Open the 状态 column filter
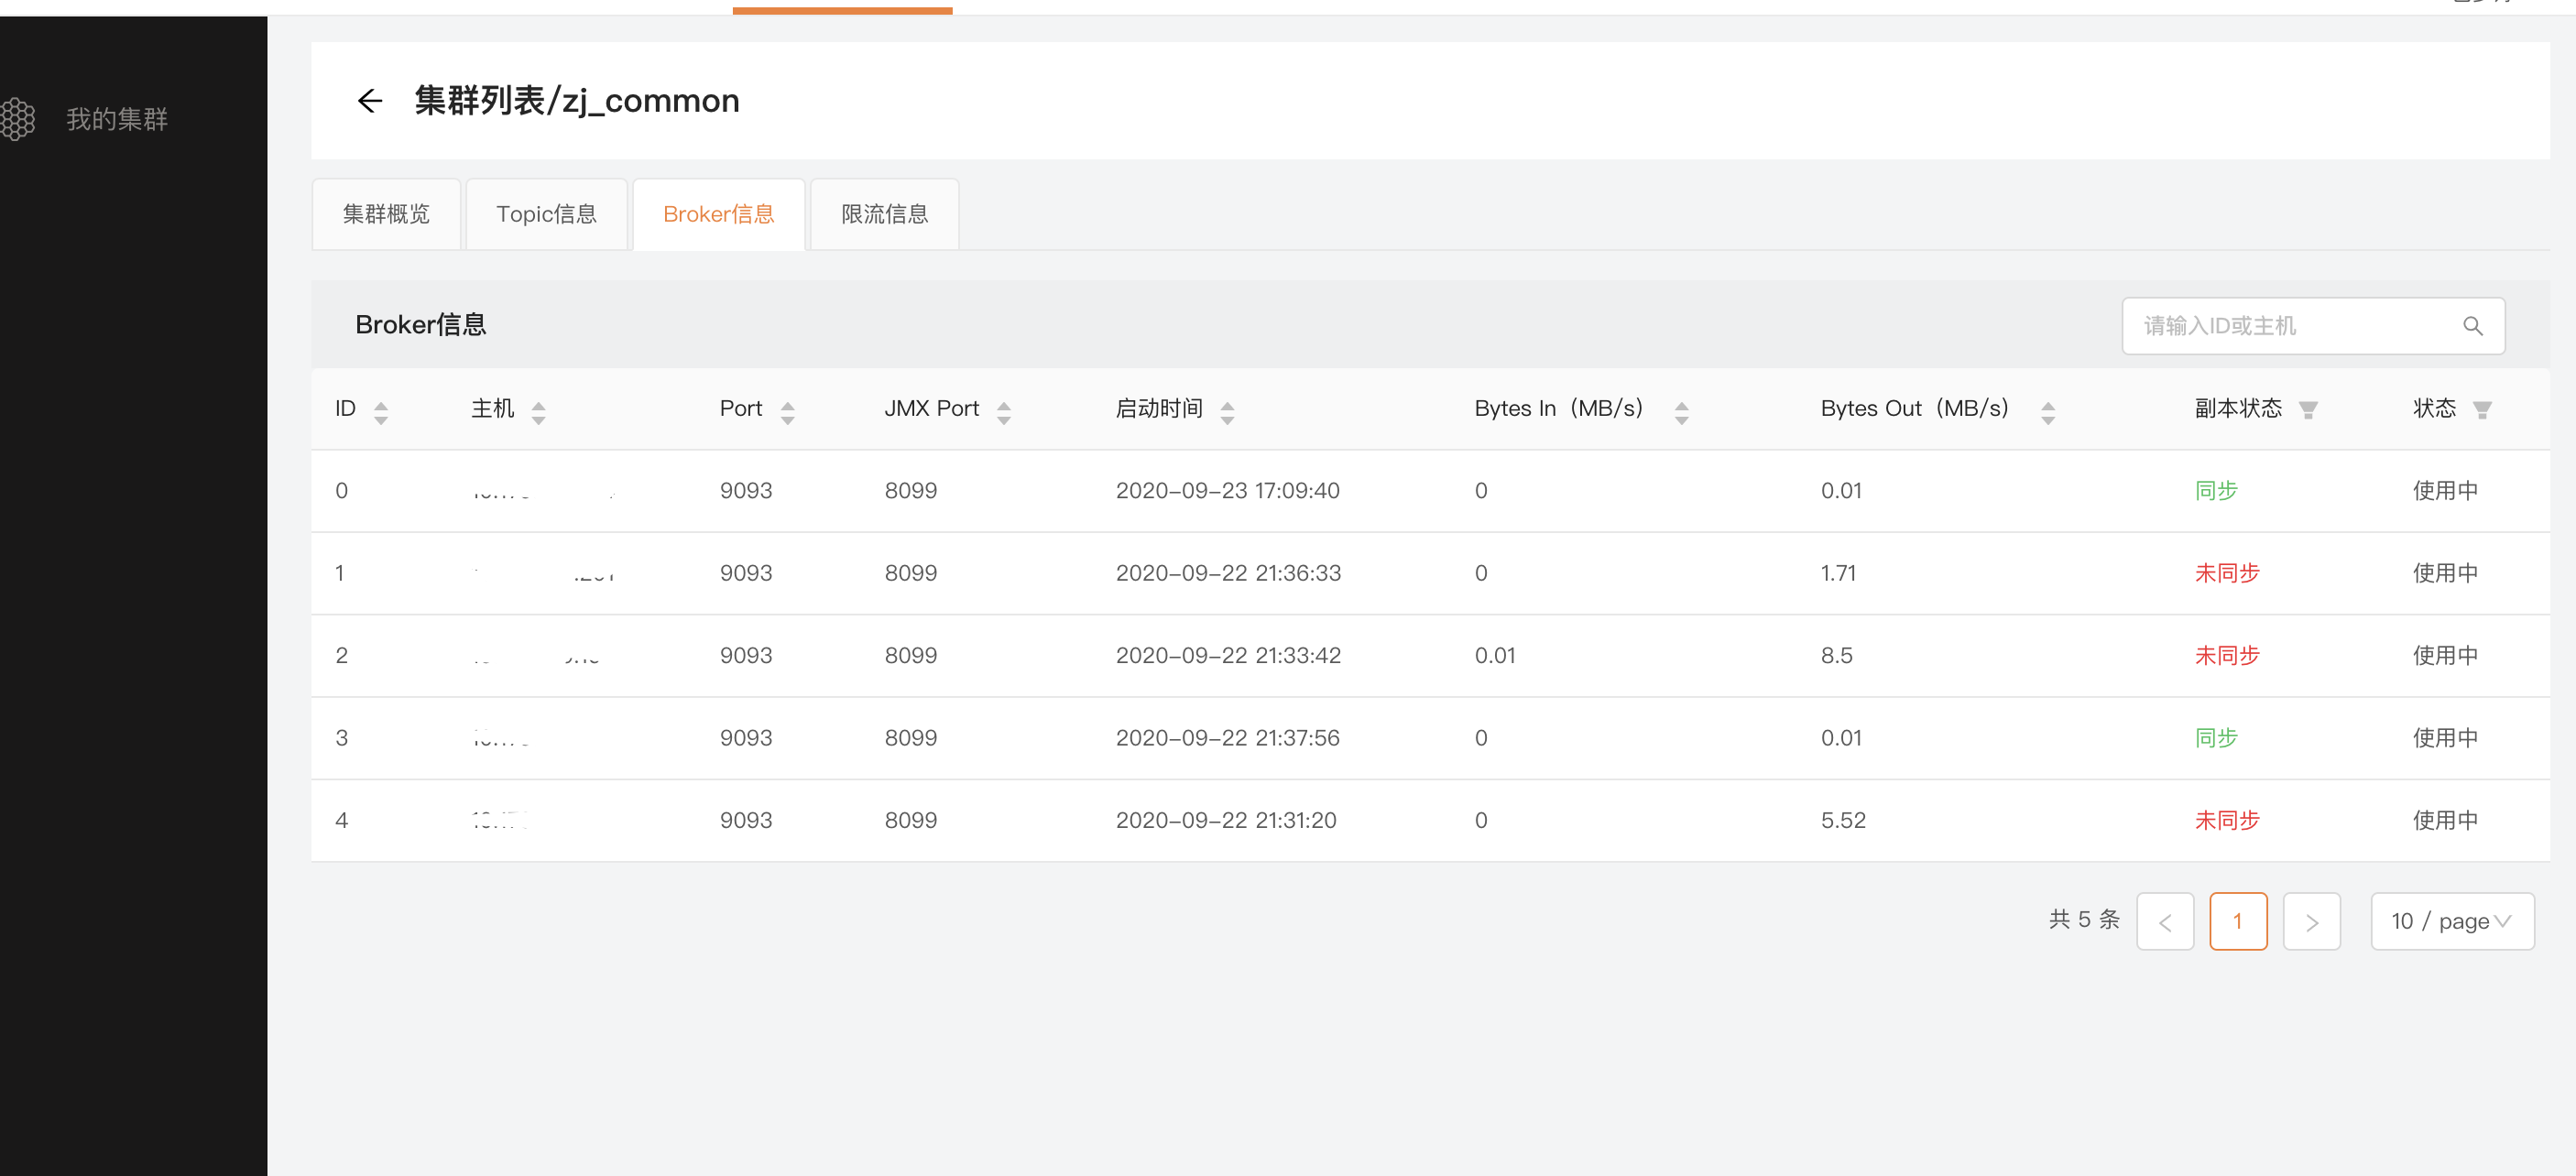 click(x=2481, y=410)
